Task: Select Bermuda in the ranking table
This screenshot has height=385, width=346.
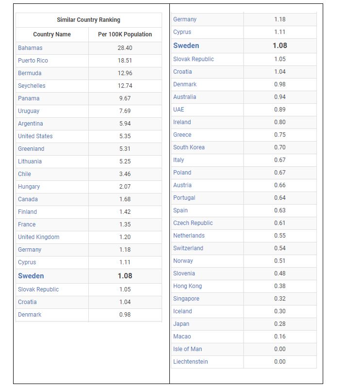Action: (x=30, y=73)
